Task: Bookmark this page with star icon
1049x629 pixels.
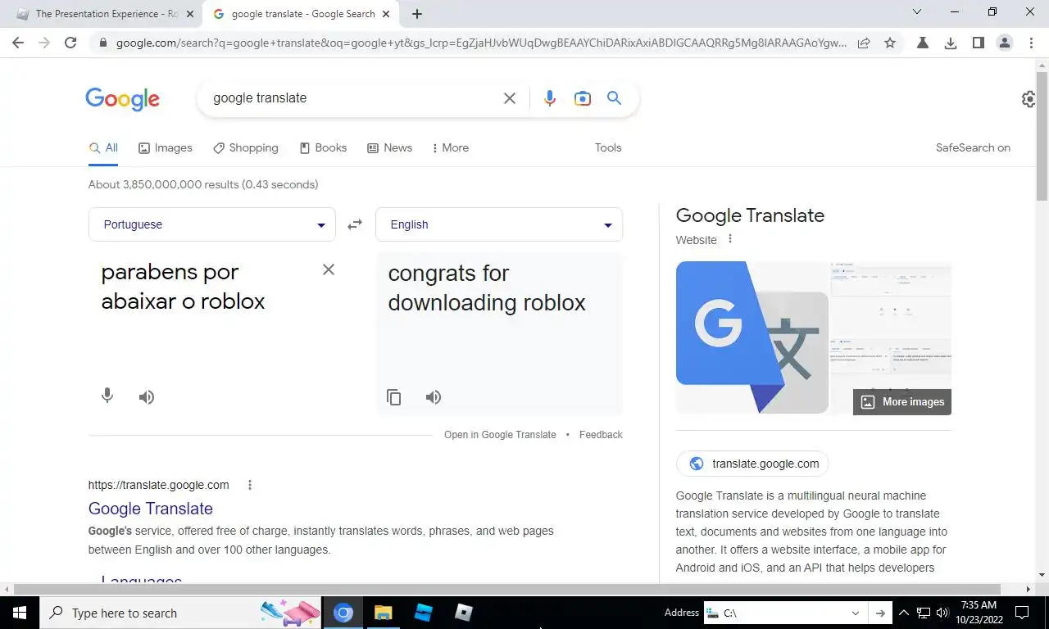Action: [890, 43]
